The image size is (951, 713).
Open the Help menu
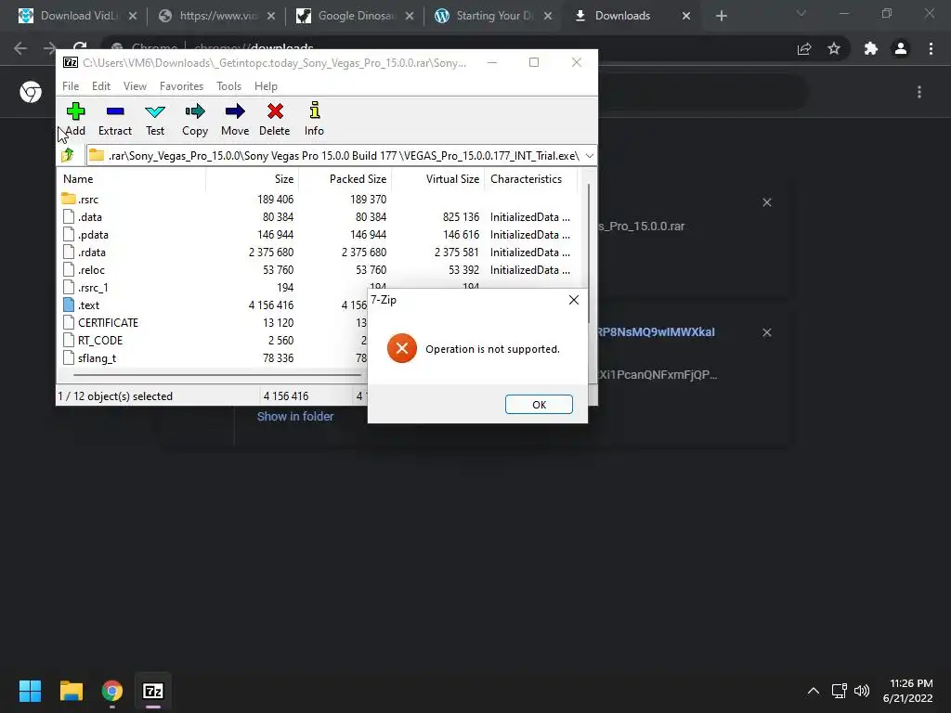pyautogui.click(x=266, y=86)
